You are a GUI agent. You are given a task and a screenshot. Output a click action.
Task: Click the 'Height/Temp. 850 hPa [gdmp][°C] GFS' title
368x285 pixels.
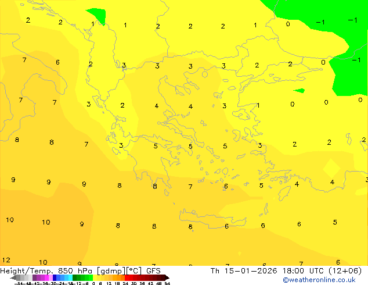(x=80, y=271)
